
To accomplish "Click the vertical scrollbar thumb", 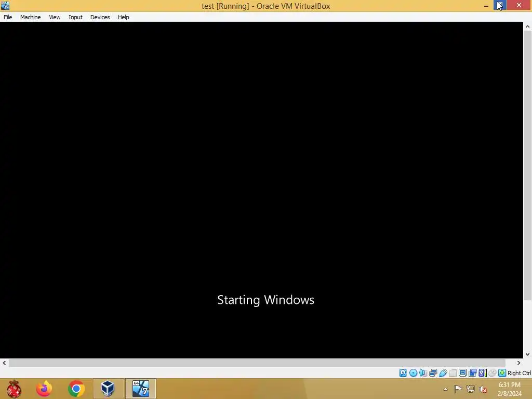I will click(x=527, y=165).
